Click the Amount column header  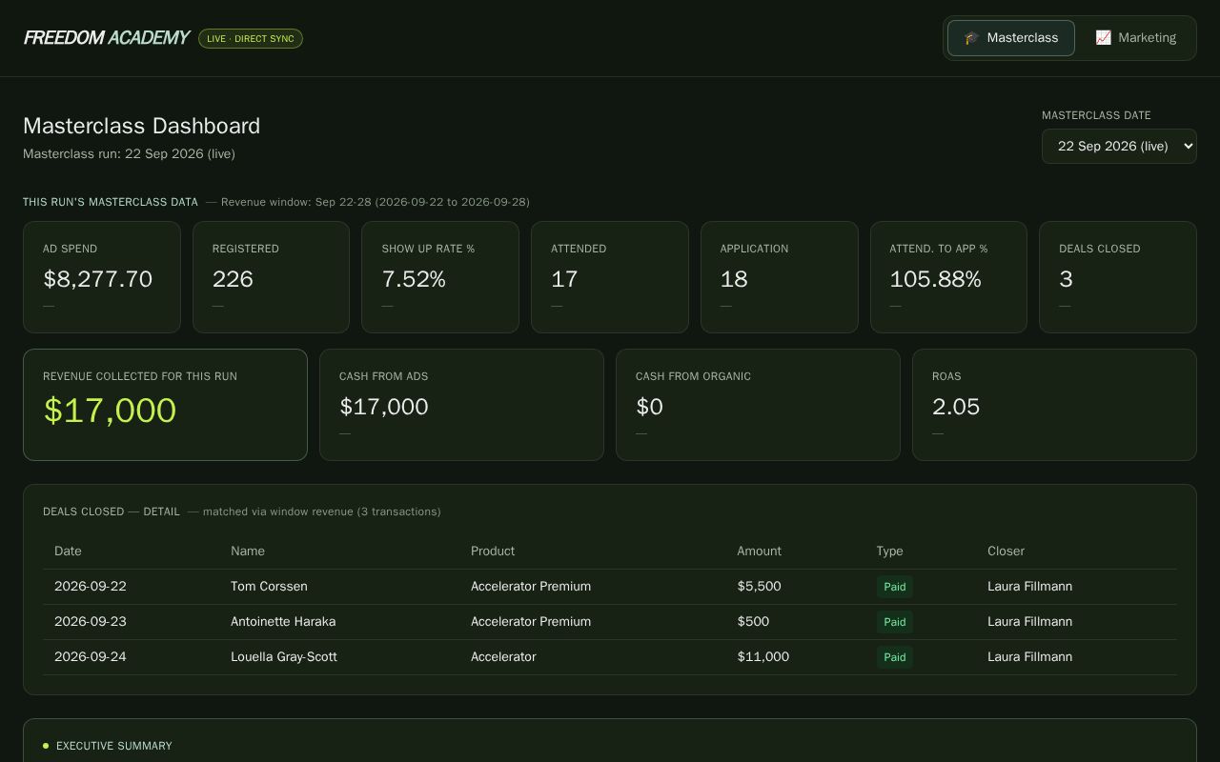tap(759, 551)
